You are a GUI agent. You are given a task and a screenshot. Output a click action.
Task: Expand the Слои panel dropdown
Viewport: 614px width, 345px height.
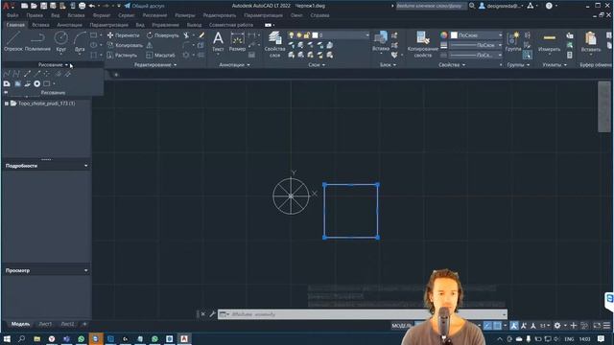point(317,65)
